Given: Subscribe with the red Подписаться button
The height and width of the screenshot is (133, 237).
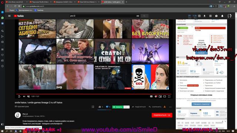Looking at the screenshot, I should 162,115.
